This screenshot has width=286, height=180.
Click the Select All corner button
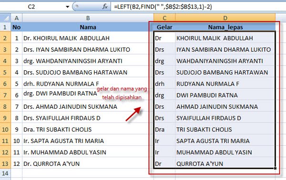[x=5, y=18]
